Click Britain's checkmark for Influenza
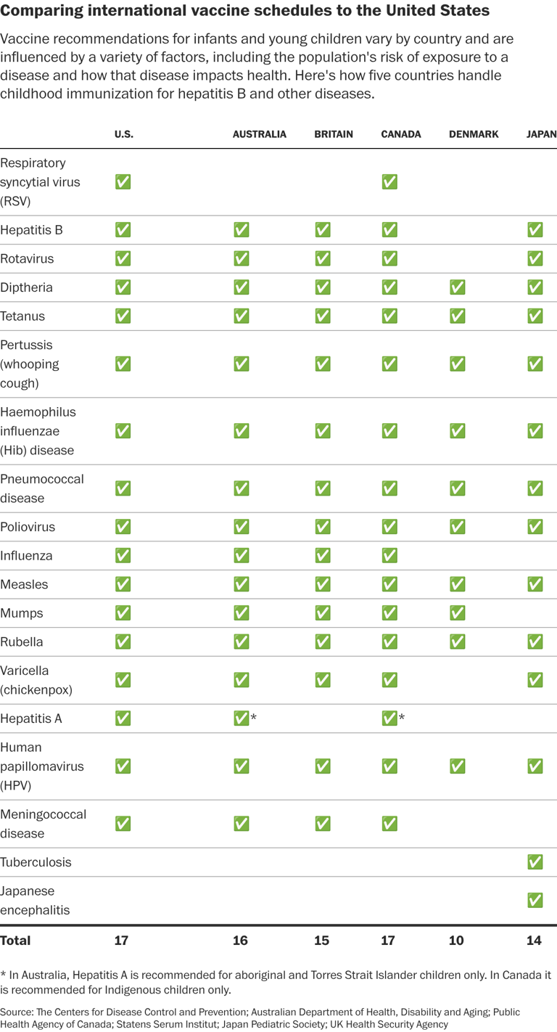 (x=323, y=556)
